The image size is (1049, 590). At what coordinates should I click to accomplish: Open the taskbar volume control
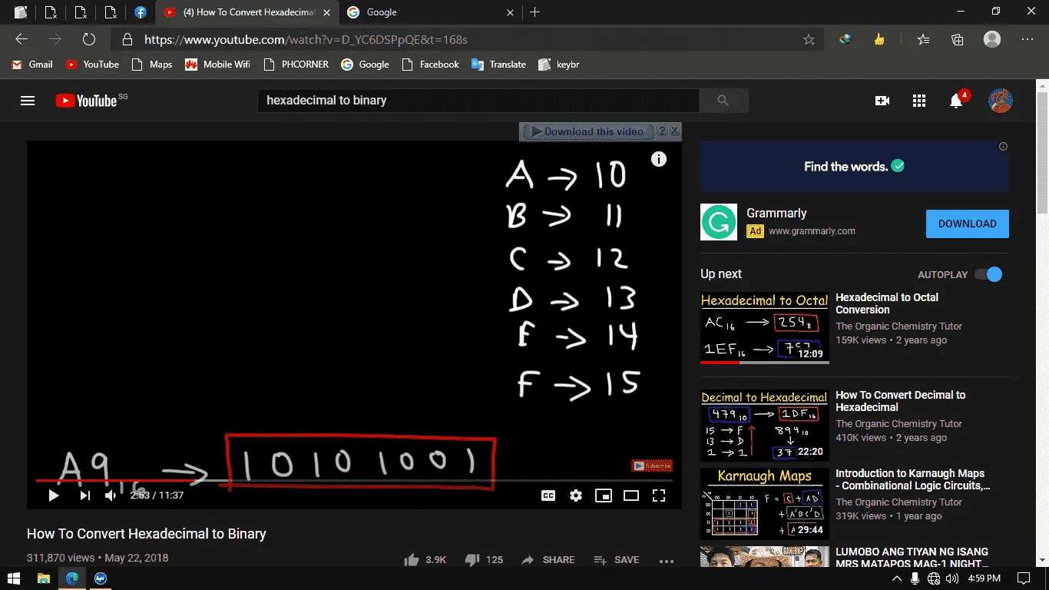pos(952,578)
